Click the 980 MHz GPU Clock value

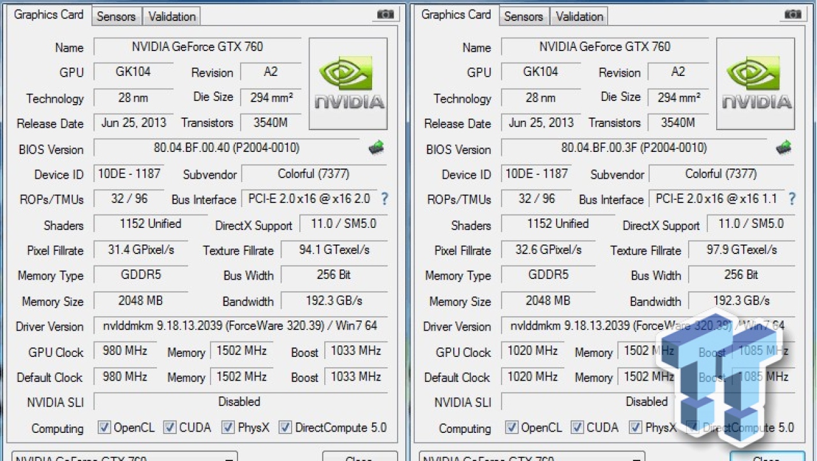pos(125,351)
